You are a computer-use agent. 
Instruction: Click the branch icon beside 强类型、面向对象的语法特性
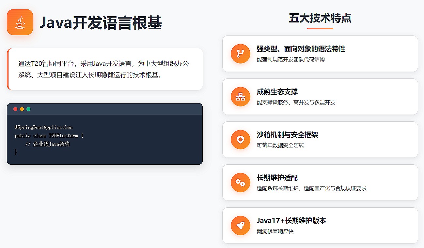pos(240,54)
